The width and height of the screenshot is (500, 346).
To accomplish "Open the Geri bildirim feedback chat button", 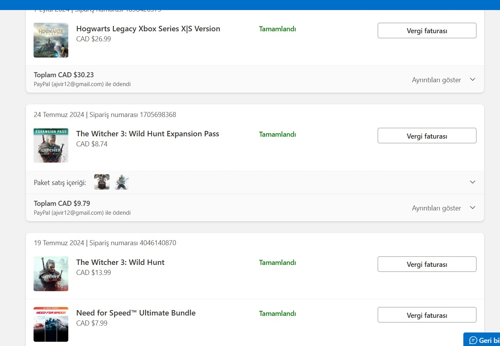I will point(481,339).
